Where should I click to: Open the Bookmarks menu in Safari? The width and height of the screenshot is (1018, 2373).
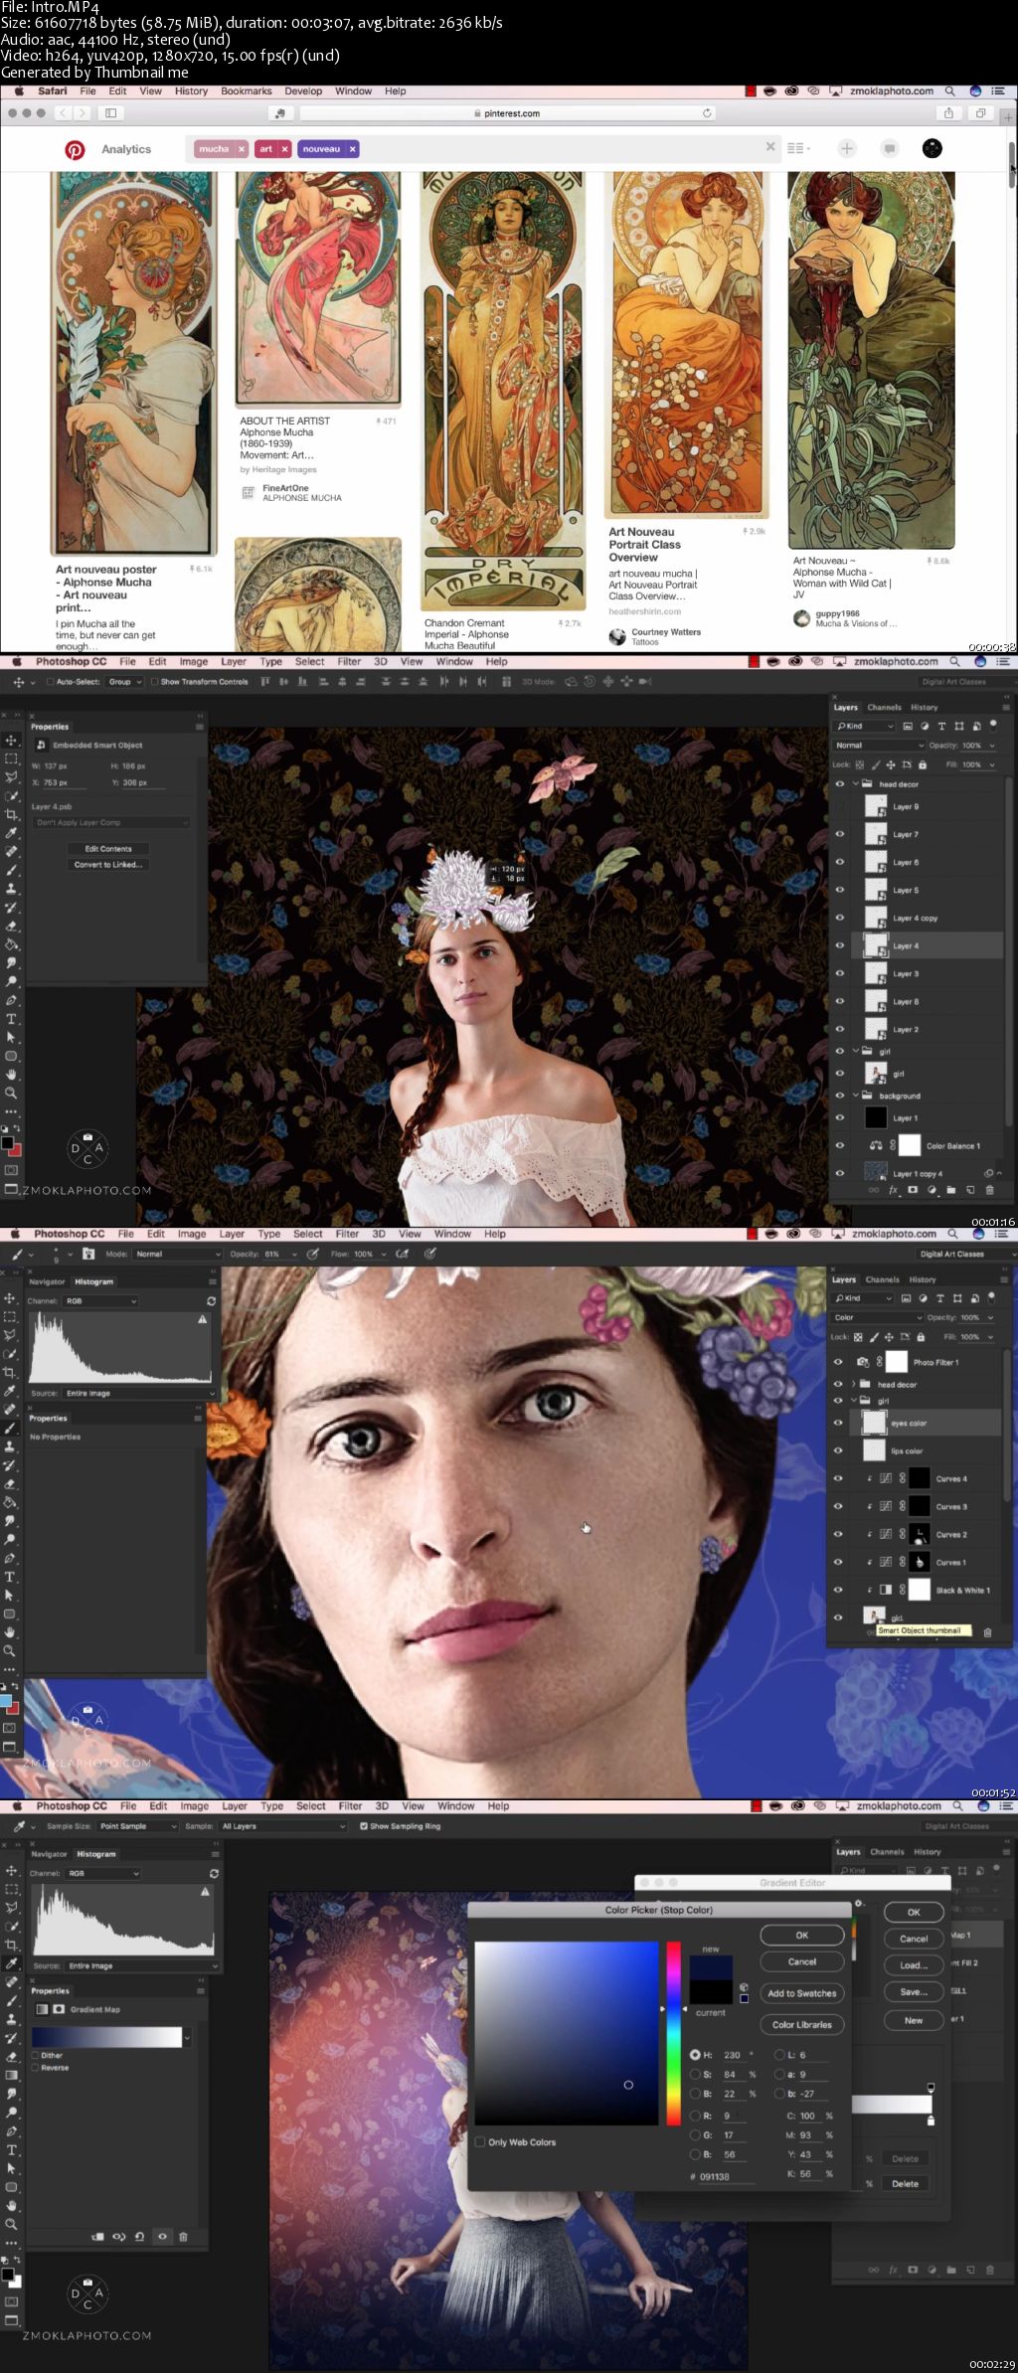tap(246, 91)
